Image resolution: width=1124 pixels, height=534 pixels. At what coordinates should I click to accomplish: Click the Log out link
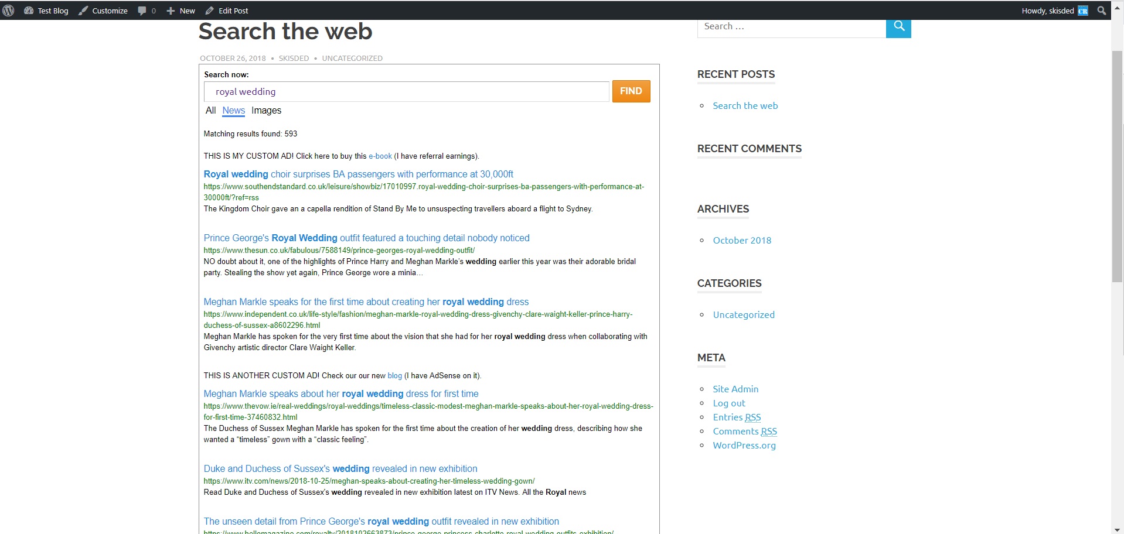(x=729, y=403)
